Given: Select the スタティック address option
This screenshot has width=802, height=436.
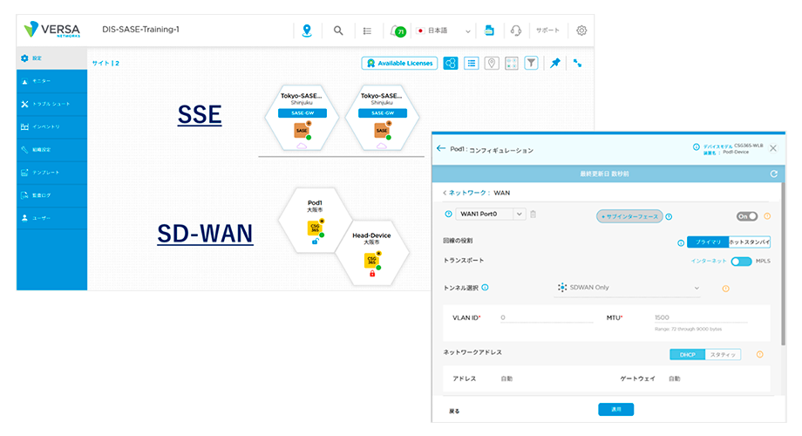Looking at the screenshot, I should pos(723,354).
